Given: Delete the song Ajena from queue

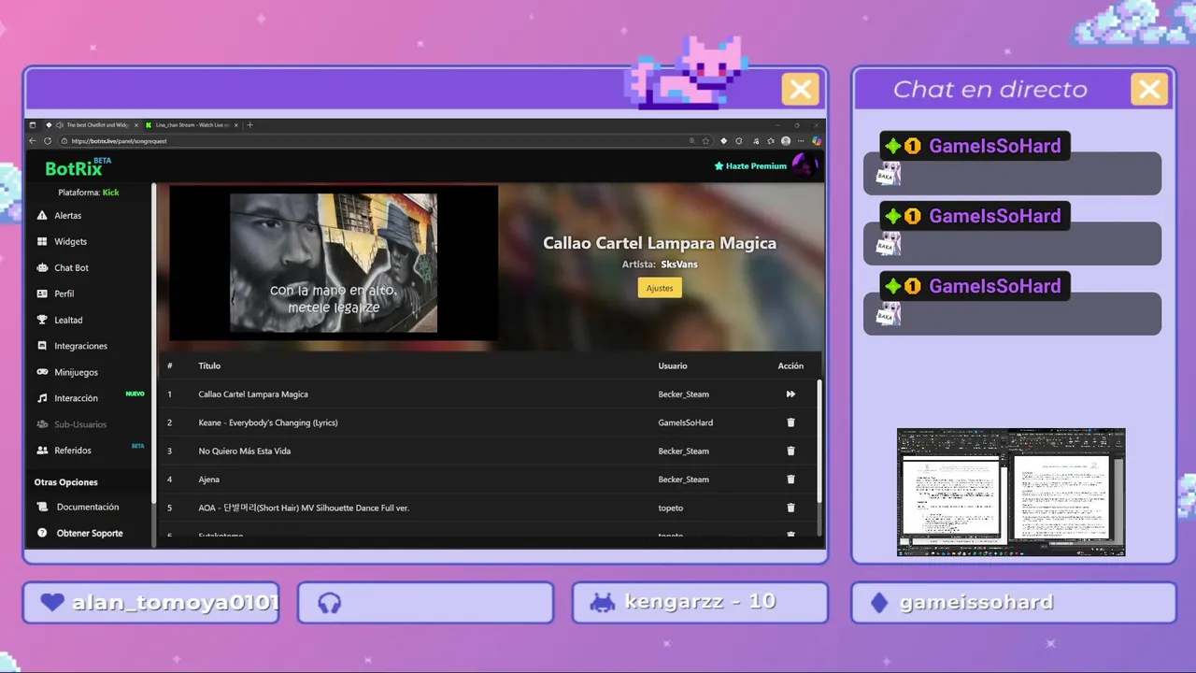Looking at the screenshot, I should pyautogui.click(x=790, y=480).
